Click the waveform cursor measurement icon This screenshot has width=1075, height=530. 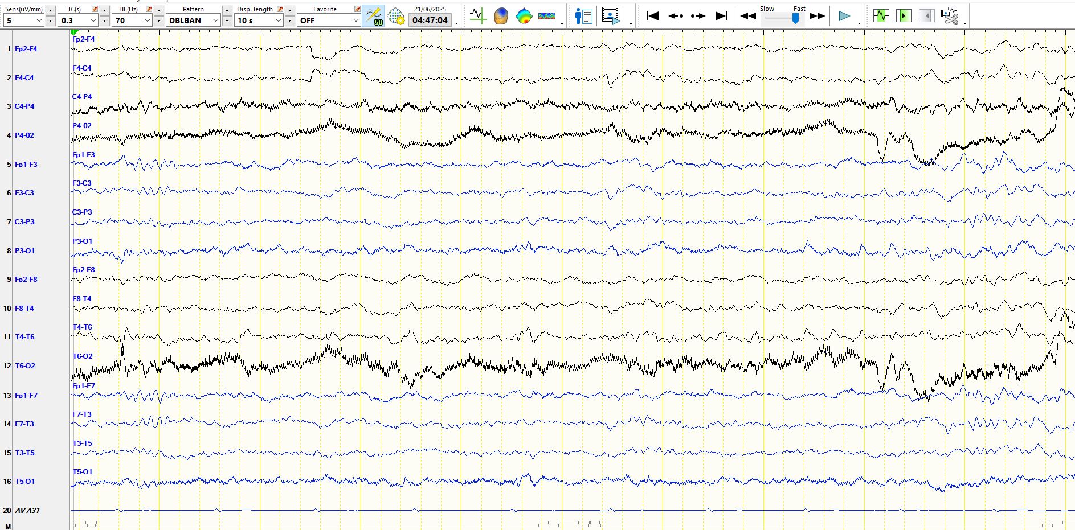click(x=477, y=16)
